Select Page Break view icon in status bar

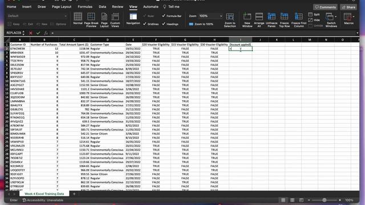(x=301, y=200)
